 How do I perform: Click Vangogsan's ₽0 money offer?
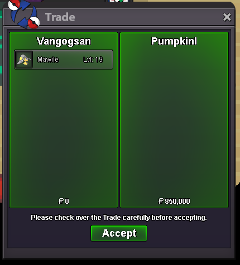tap(64, 201)
